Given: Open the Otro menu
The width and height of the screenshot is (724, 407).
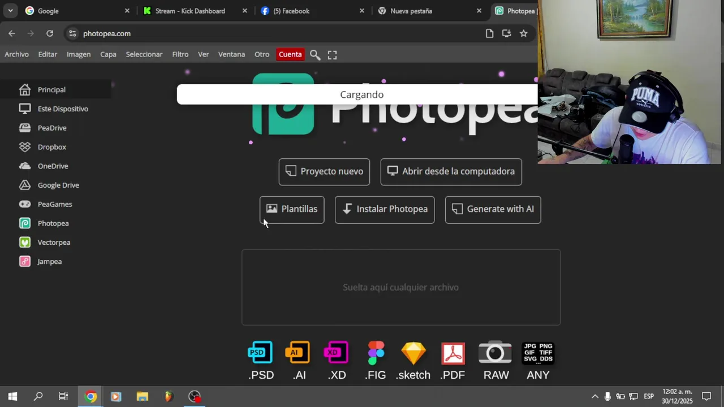Looking at the screenshot, I should (262, 54).
